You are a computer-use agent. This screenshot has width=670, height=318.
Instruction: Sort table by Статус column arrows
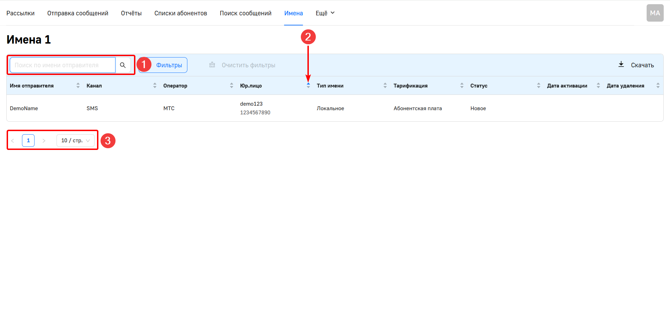coord(538,86)
